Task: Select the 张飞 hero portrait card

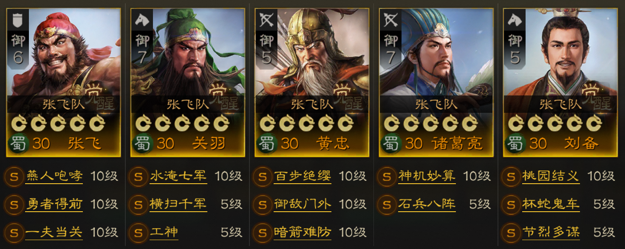Action: [x=63, y=82]
